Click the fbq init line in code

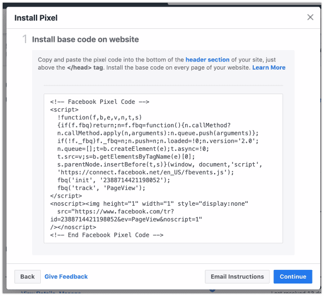click(x=114, y=180)
